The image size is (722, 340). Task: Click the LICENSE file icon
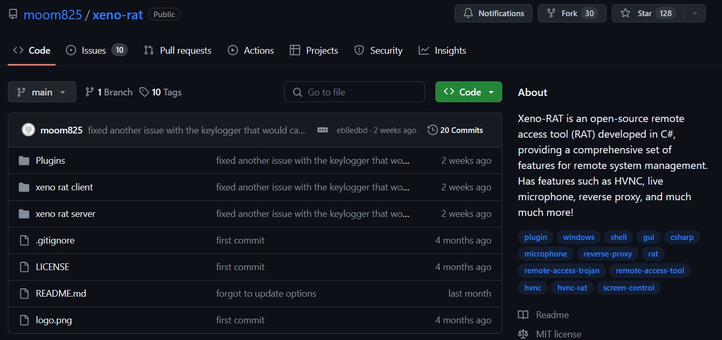tap(23, 267)
